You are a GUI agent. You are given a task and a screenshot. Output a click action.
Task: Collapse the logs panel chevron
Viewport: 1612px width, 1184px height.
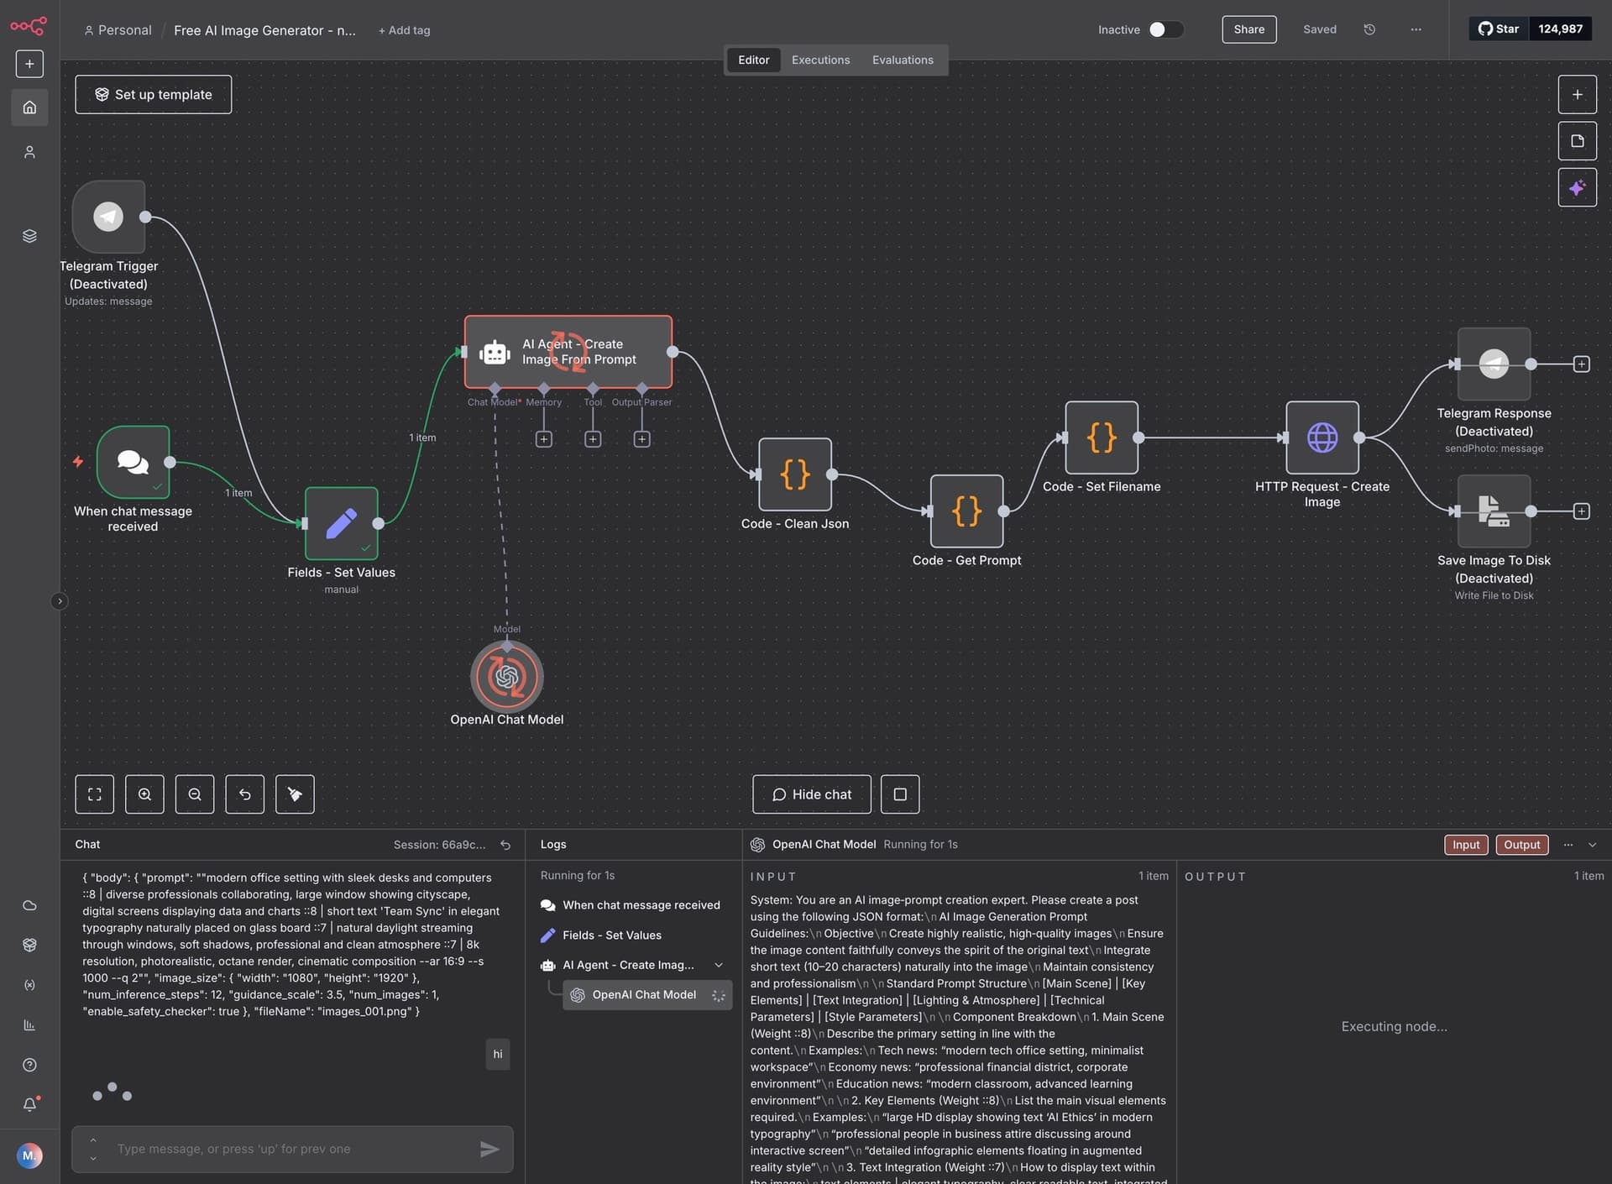click(x=1592, y=845)
